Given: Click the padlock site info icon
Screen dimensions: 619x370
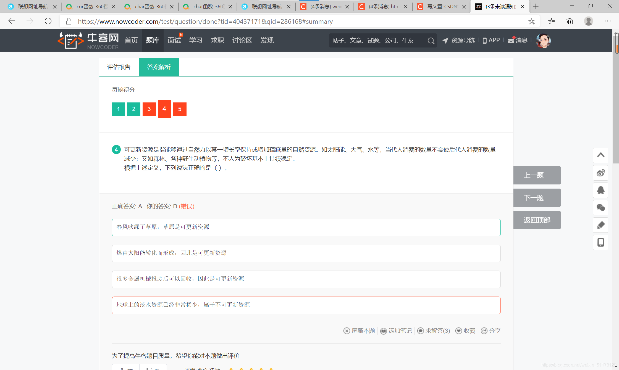Looking at the screenshot, I should coord(69,21).
